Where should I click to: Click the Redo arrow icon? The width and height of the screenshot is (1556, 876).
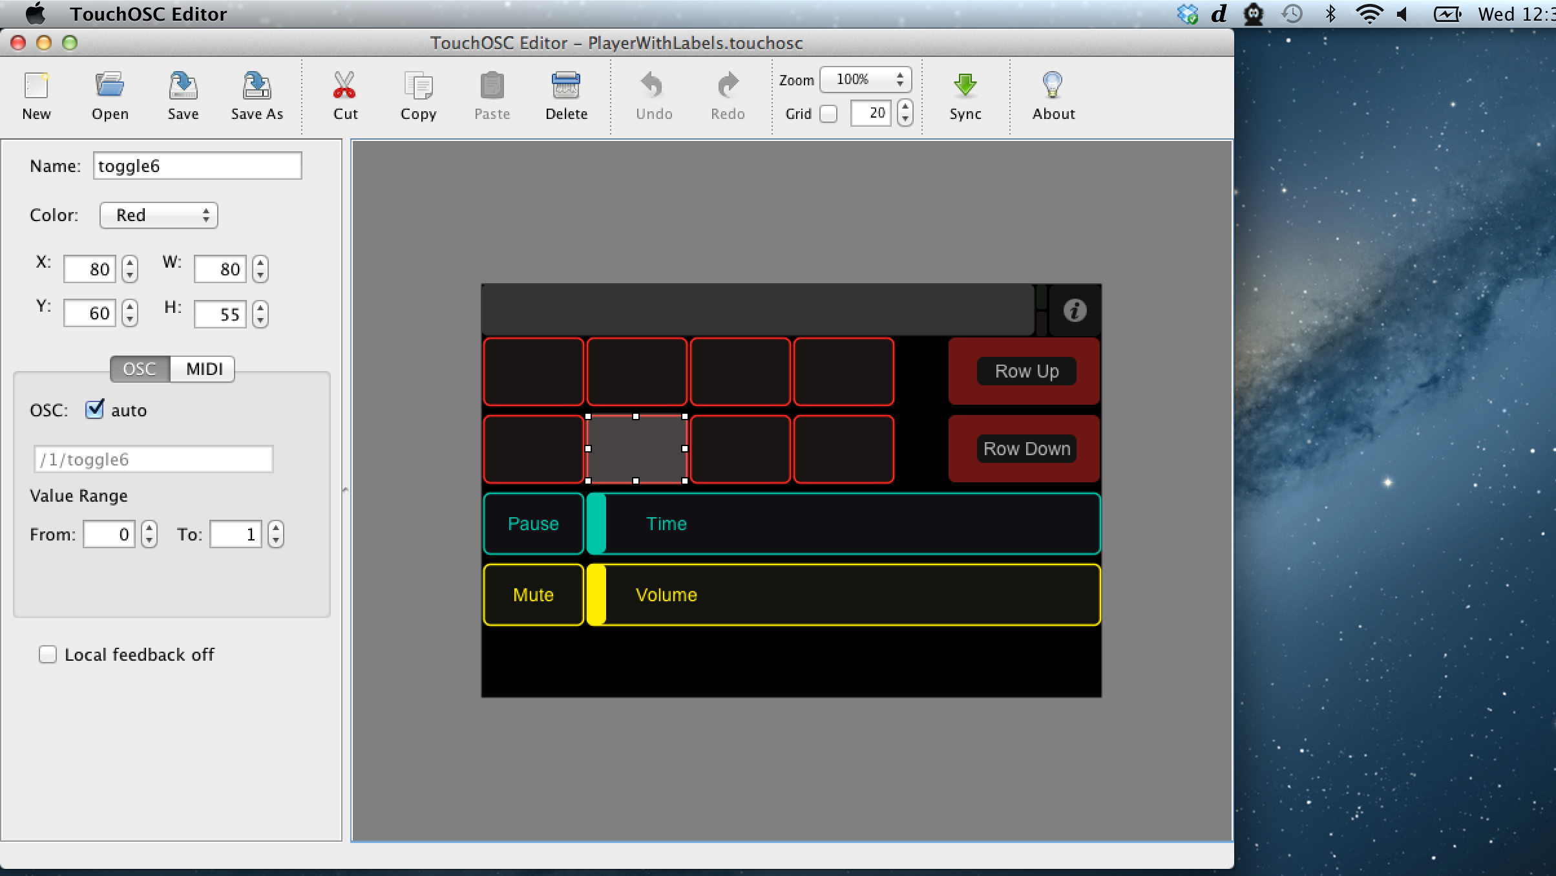coord(728,86)
